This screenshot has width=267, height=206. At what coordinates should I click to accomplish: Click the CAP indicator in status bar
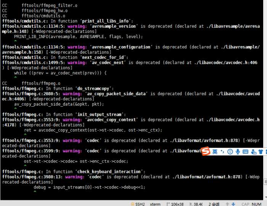tap(245, 204)
